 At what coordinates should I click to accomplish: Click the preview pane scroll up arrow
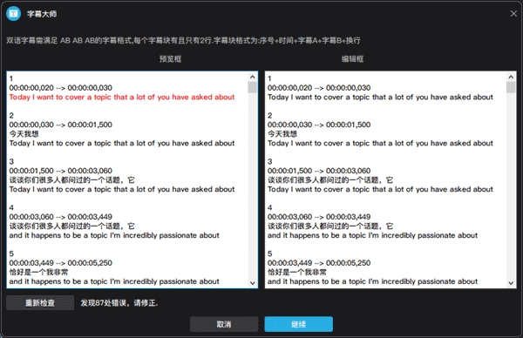(x=253, y=77)
